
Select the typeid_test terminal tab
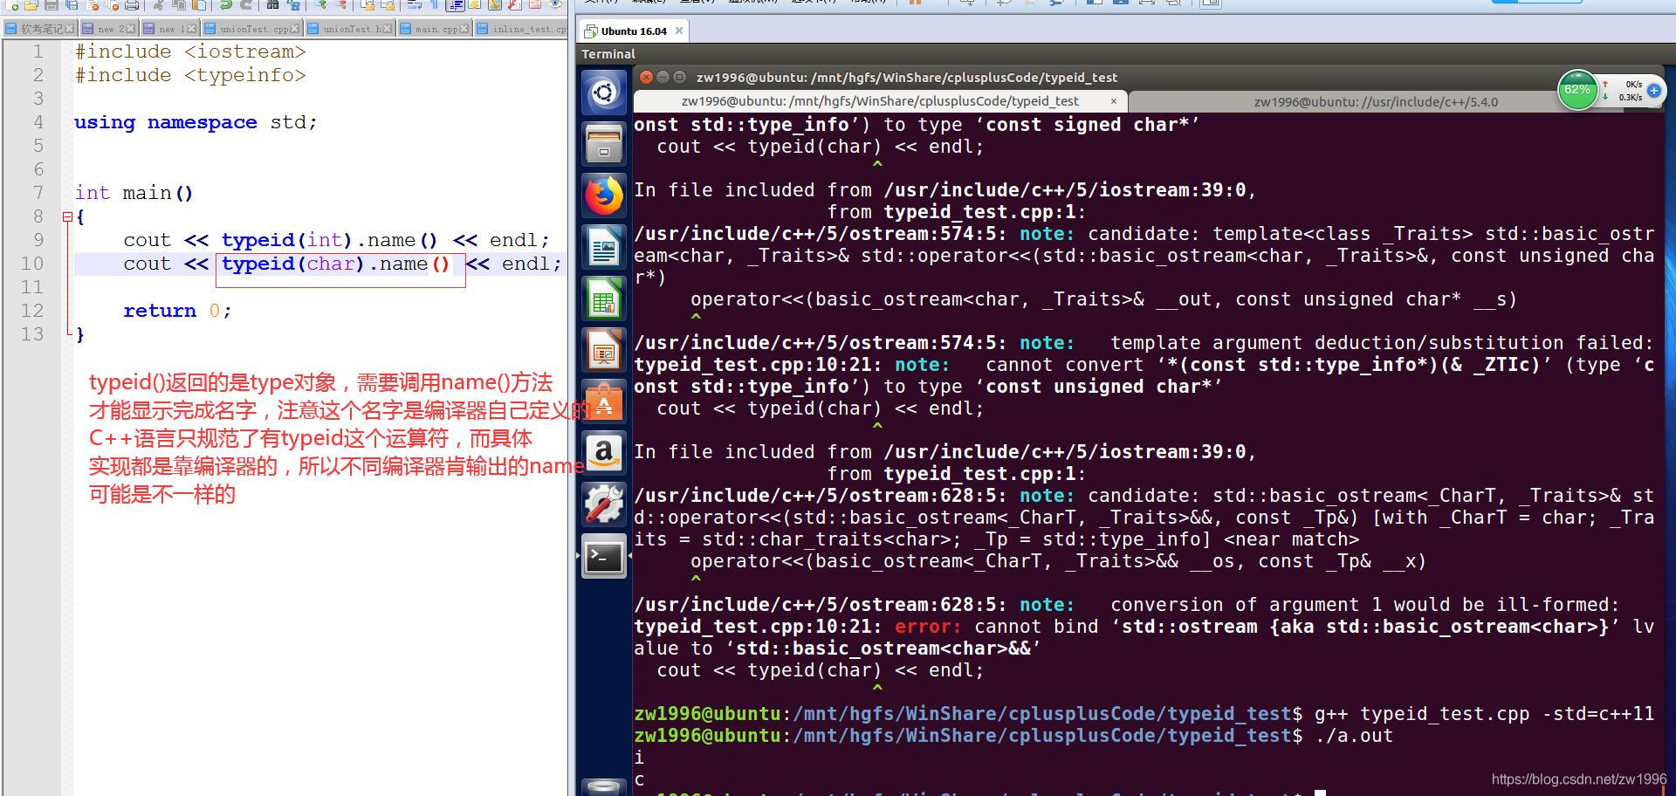tap(880, 101)
